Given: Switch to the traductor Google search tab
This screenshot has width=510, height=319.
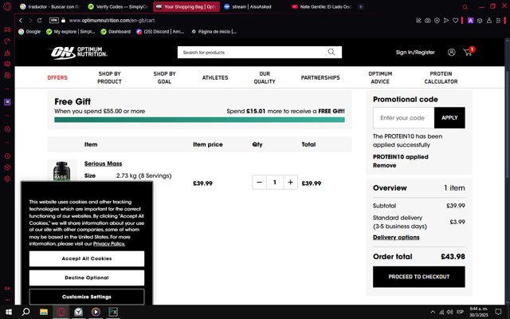Looking at the screenshot, I should click(x=49, y=6).
